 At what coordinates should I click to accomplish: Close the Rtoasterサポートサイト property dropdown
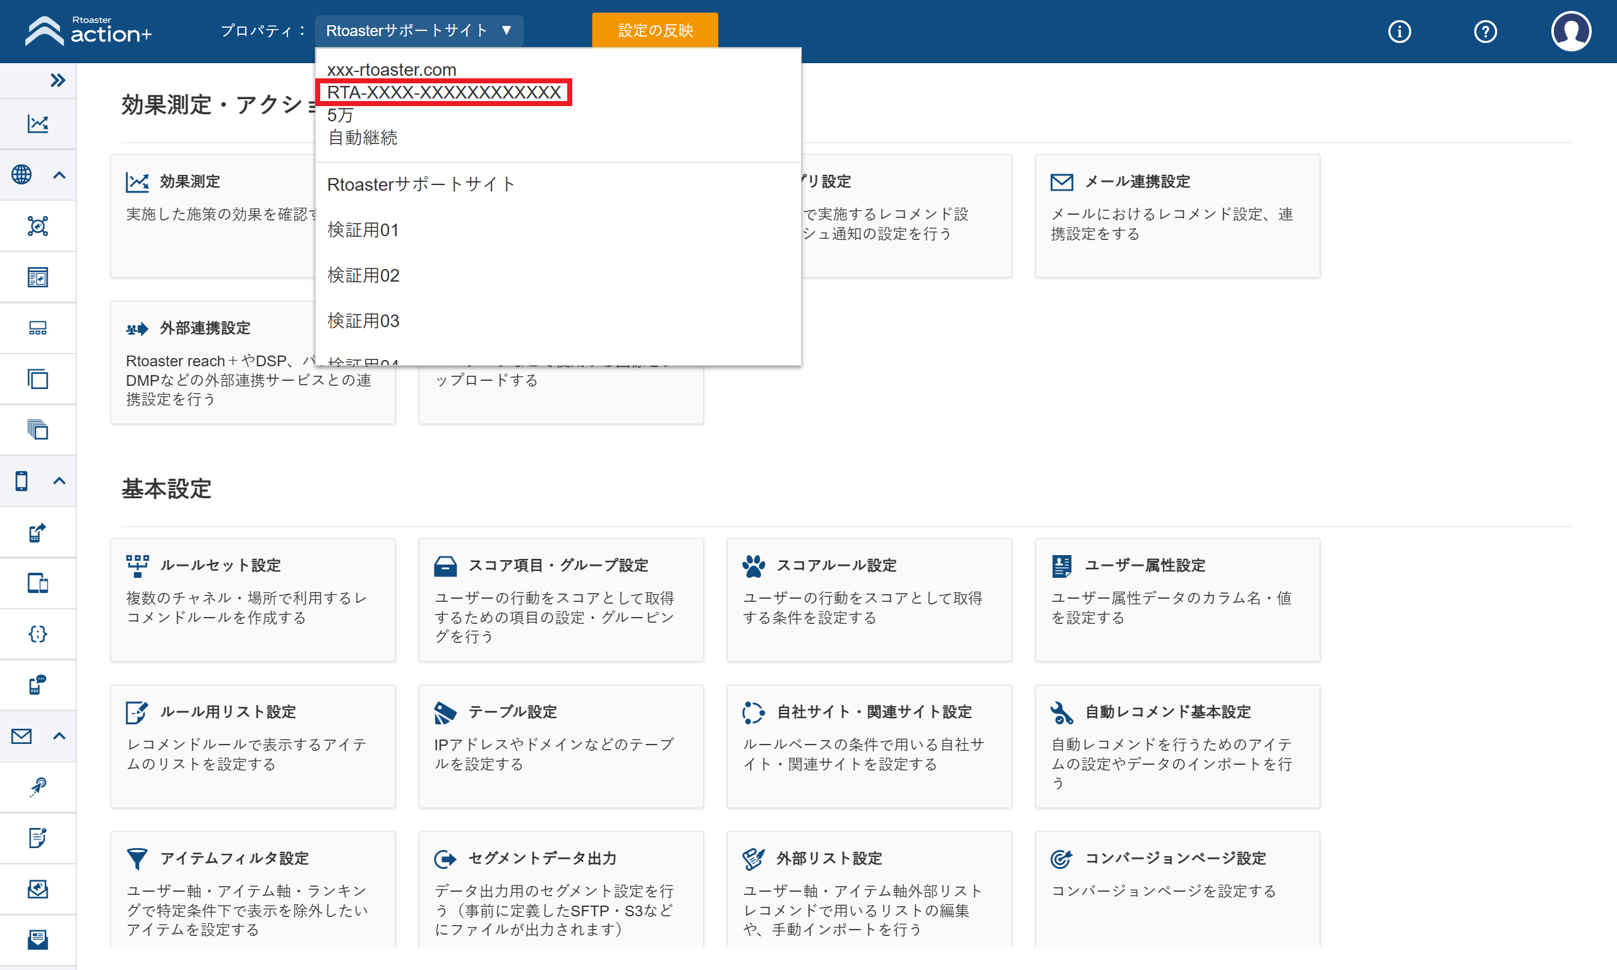[418, 30]
